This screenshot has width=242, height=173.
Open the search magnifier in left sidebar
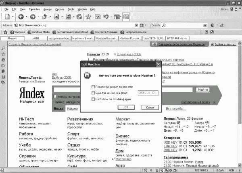click(4, 49)
